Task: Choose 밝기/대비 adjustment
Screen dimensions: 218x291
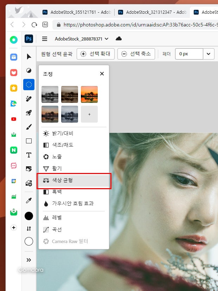Action: coord(74,134)
